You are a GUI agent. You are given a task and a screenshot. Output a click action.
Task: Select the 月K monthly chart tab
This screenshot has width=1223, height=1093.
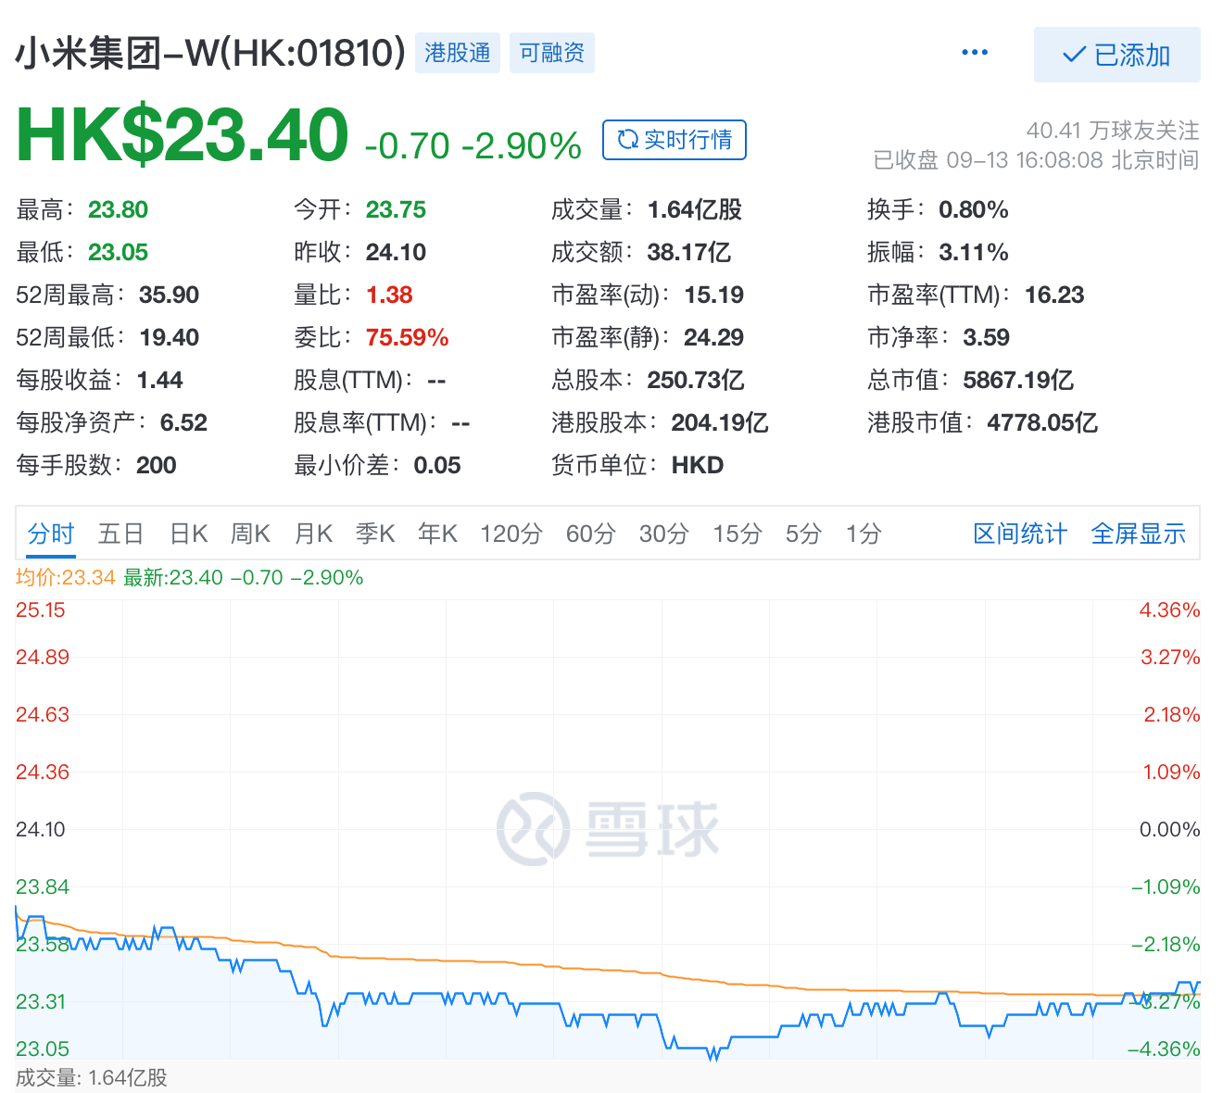(x=313, y=533)
